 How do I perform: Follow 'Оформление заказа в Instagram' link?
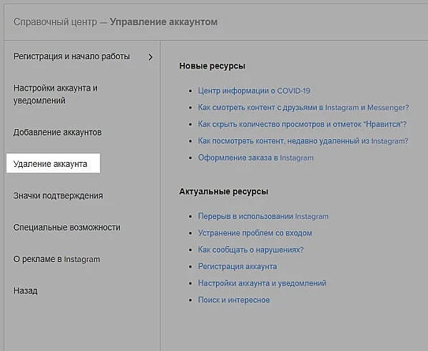point(255,158)
